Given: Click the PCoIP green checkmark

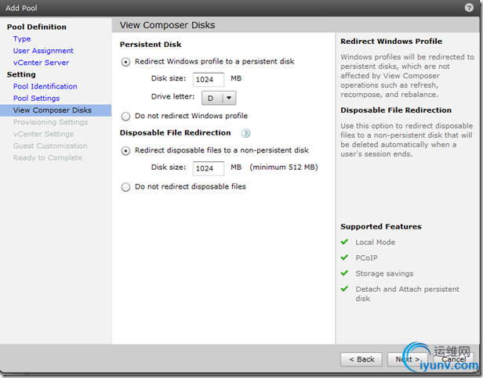Looking at the screenshot, I should [x=344, y=257].
